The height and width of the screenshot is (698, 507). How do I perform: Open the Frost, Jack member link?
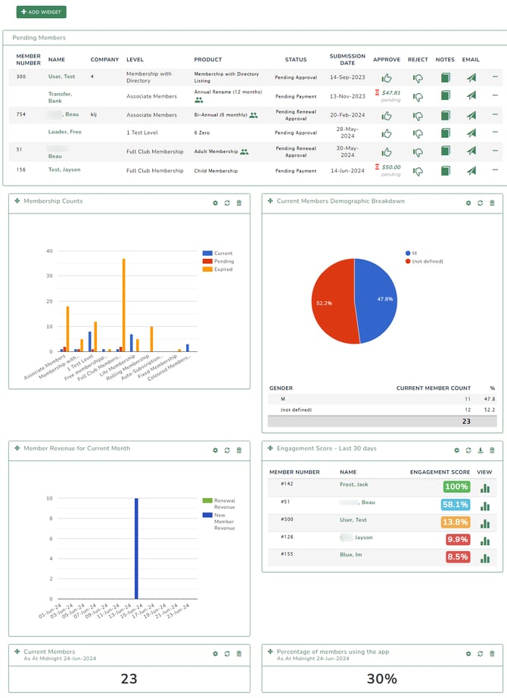click(x=353, y=484)
